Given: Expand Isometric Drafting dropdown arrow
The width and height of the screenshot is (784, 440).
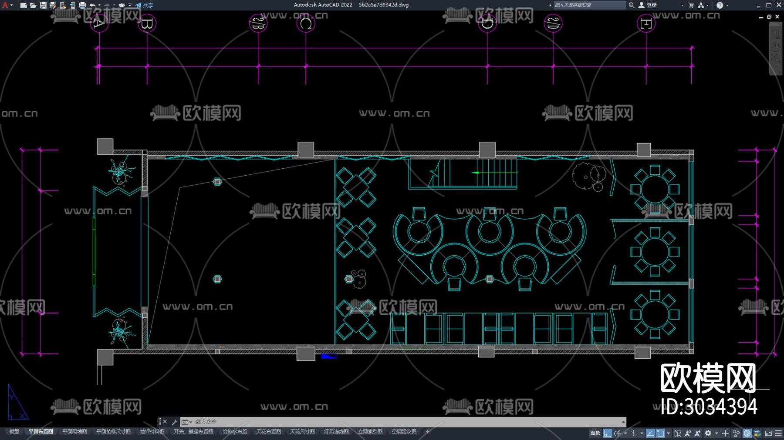Looking at the screenshot, I should coord(642,433).
